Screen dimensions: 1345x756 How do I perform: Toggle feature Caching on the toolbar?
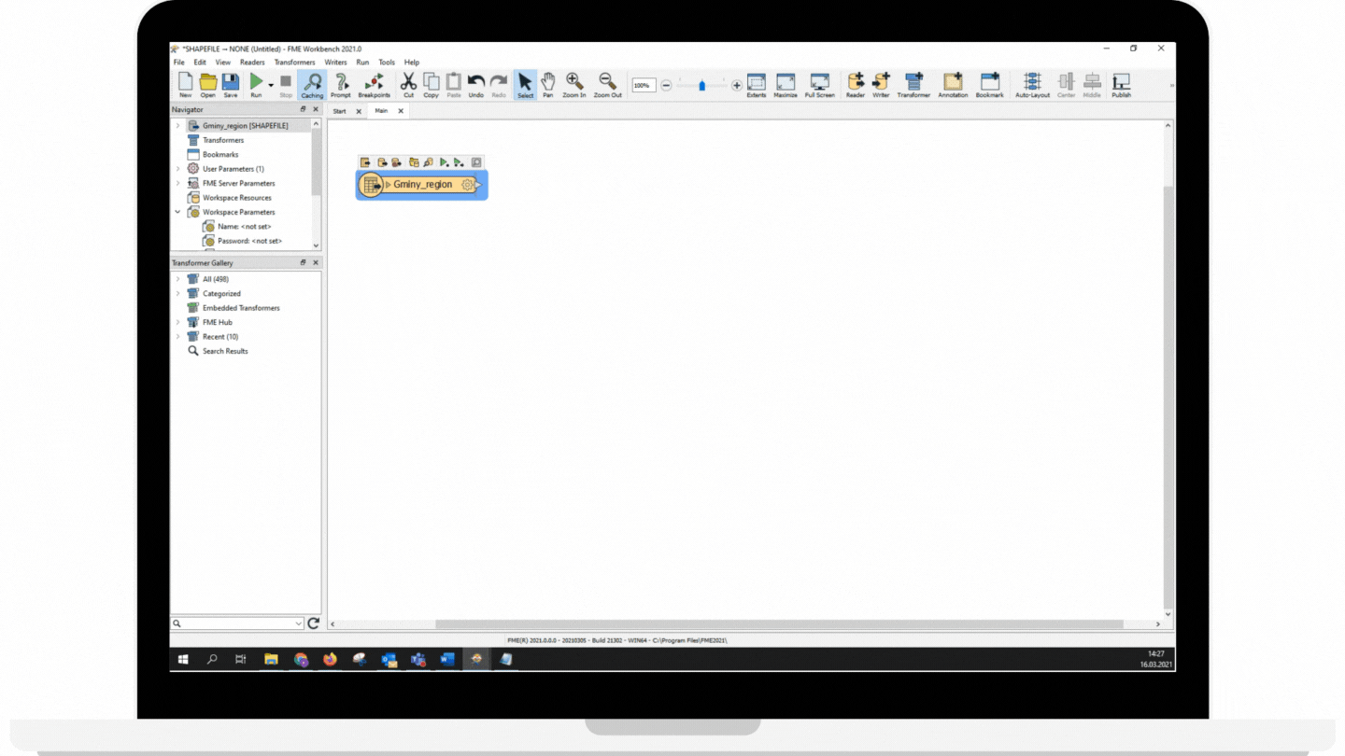coord(312,85)
